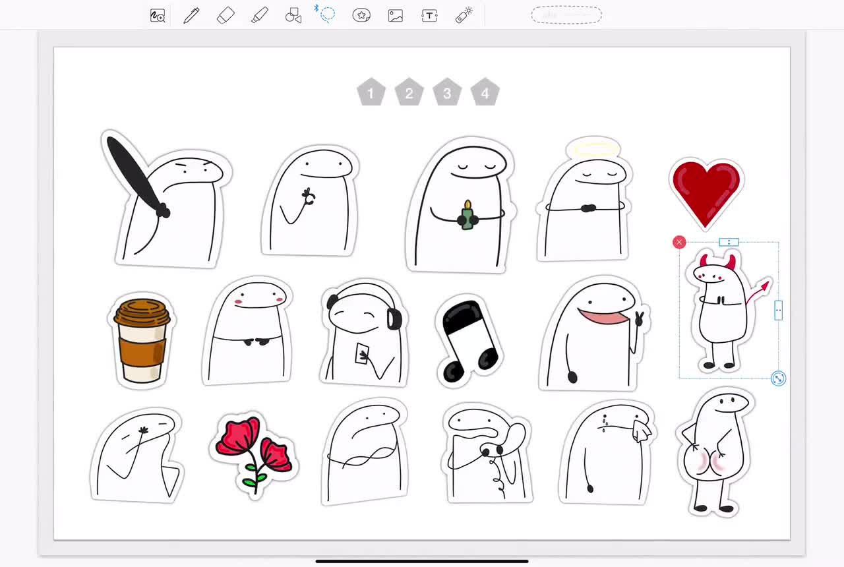
Task: Tap pentagon marker number 2
Action: point(409,92)
